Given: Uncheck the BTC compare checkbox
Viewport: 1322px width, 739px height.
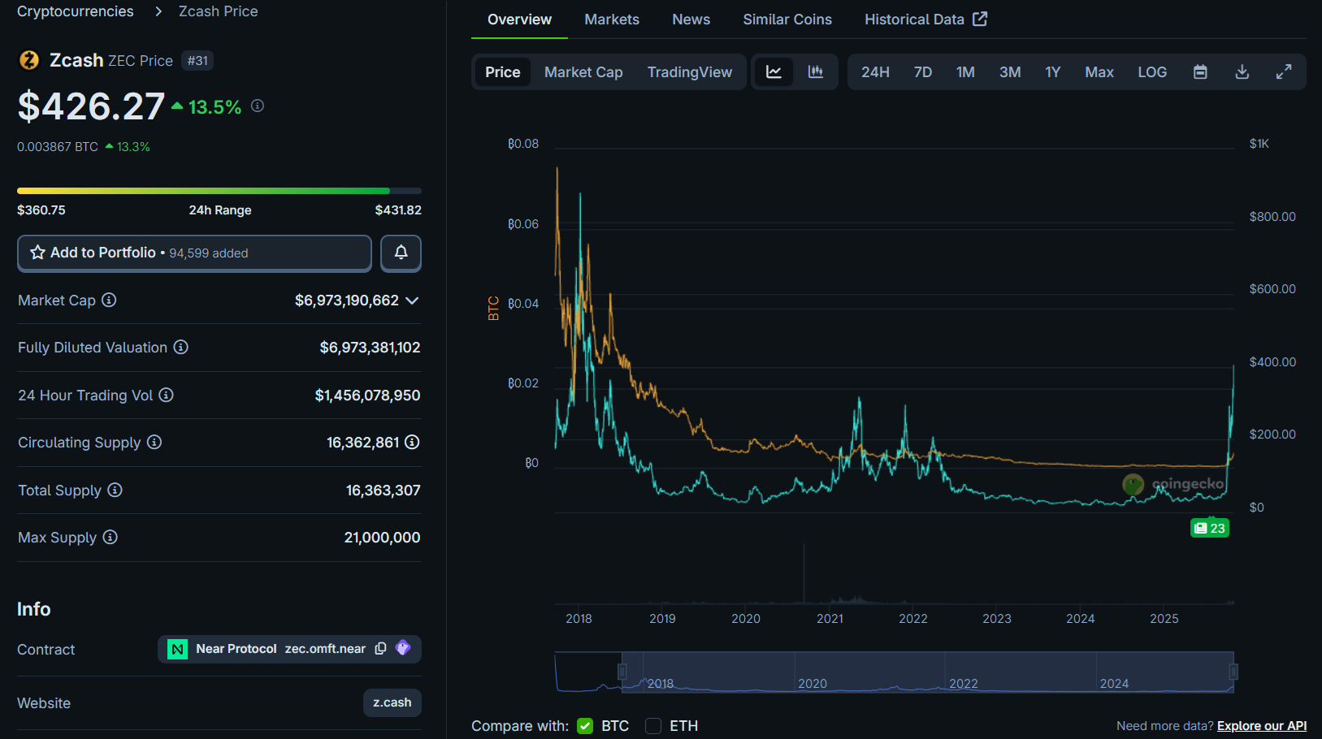Looking at the screenshot, I should click(x=585, y=726).
